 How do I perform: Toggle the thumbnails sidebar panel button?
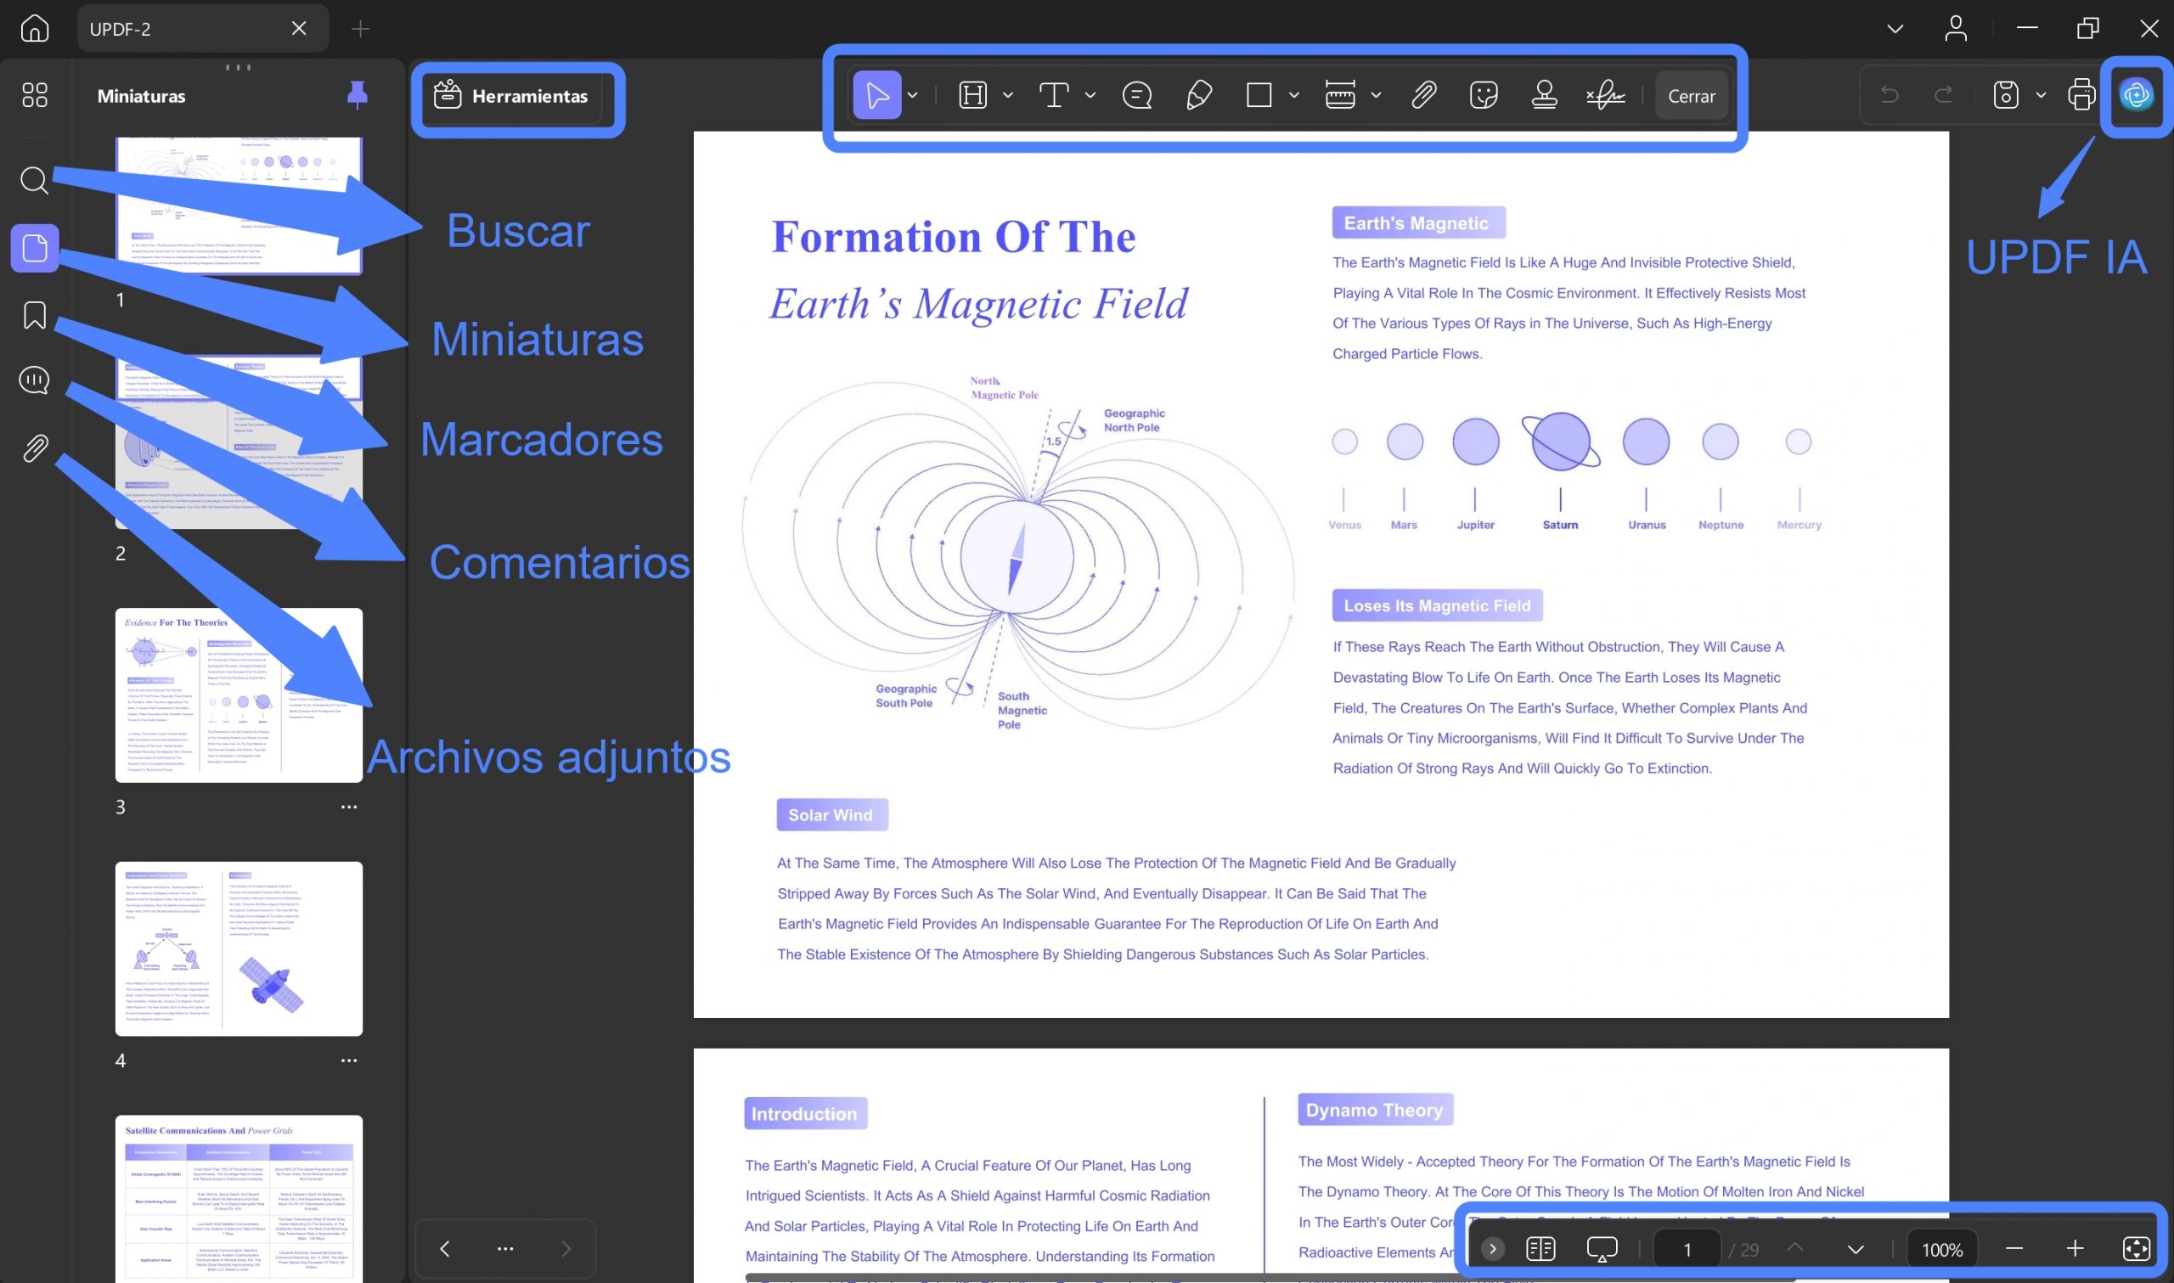(35, 248)
